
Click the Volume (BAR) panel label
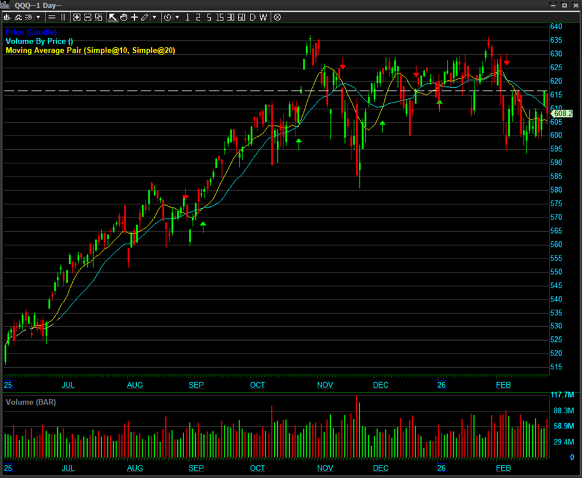30,402
